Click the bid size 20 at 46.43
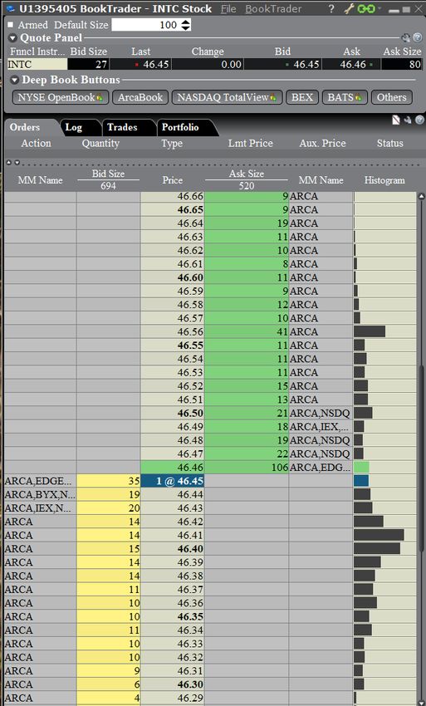This screenshot has height=706, width=426. tap(109, 507)
